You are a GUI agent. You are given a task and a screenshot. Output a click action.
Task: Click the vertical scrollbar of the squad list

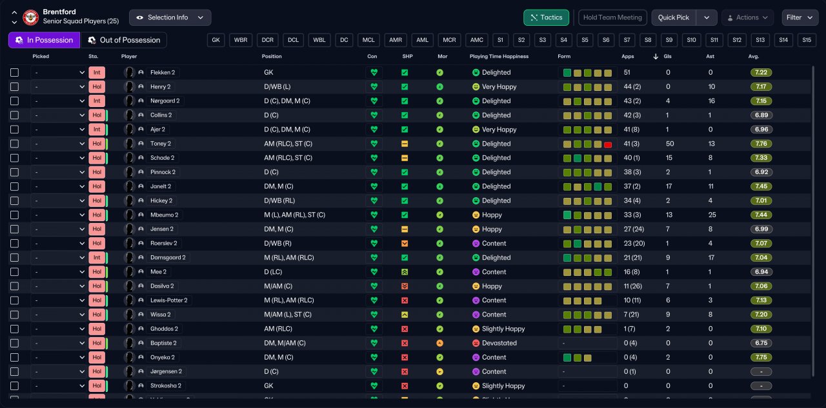pos(813,219)
